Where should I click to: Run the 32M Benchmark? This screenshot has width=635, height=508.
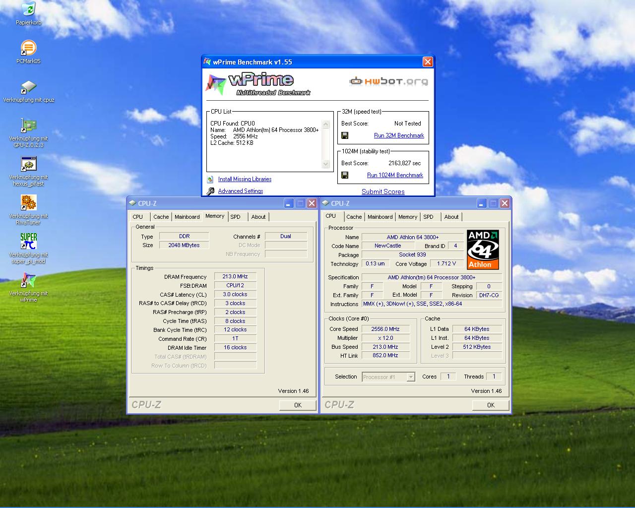(399, 135)
